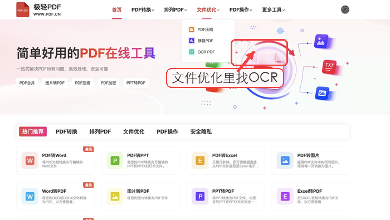Viewport: 390px width, 220px height.
Task: Click the 简单好用的PDF在线工具 headline
Action: tap(86, 53)
